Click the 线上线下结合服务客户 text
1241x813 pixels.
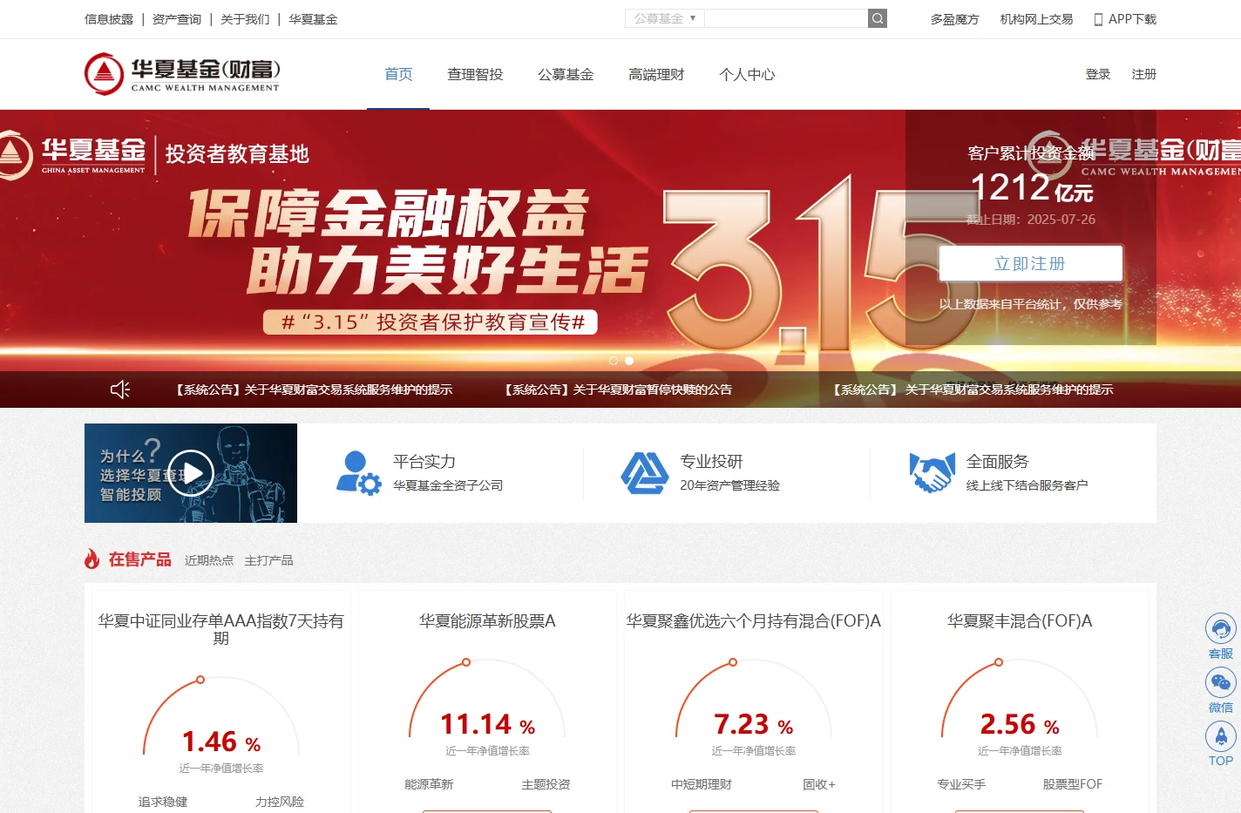coord(1027,485)
